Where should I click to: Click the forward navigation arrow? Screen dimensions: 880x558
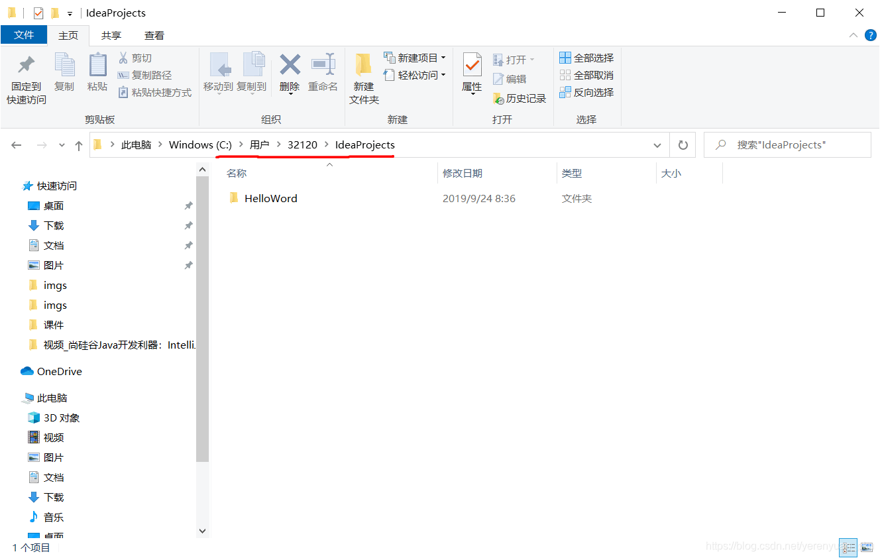point(41,145)
